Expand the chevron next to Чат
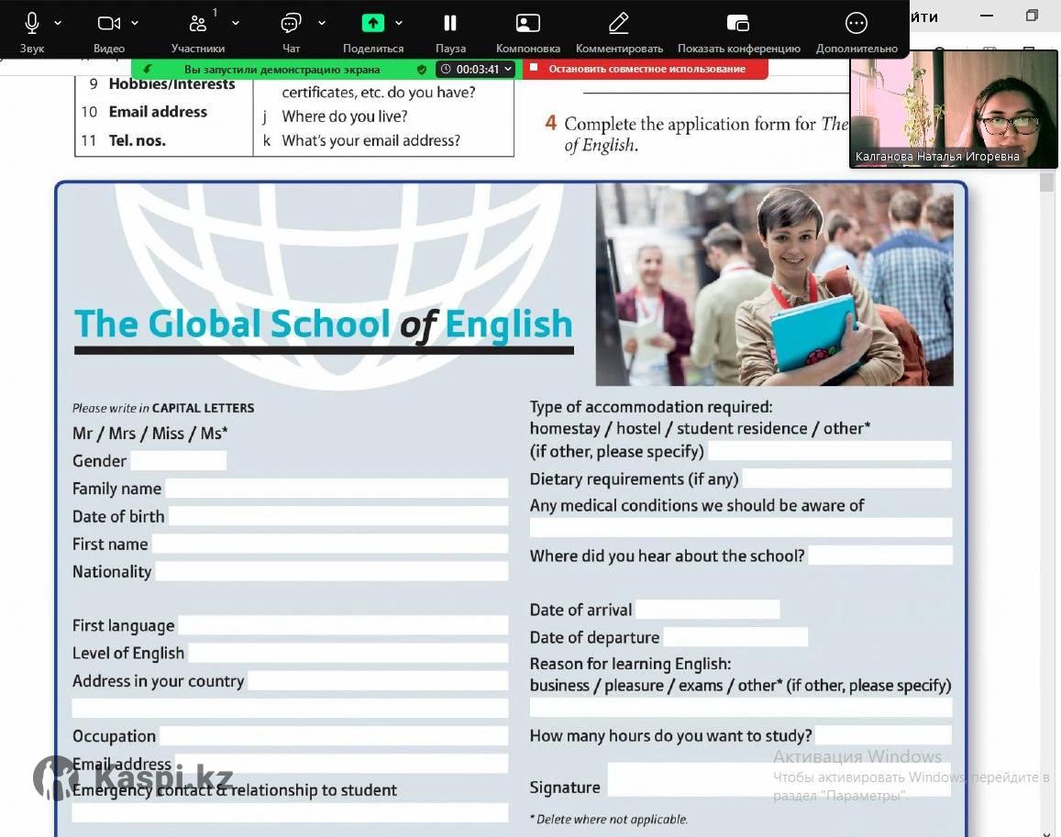 (x=322, y=23)
